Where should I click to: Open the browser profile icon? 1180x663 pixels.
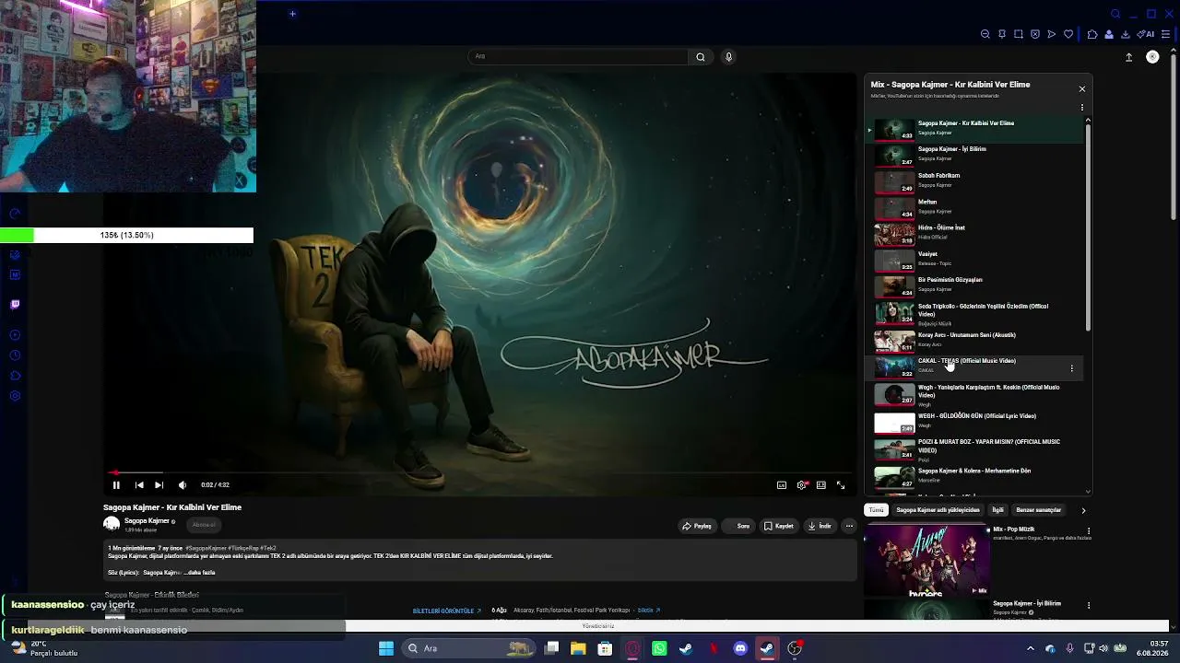tap(1109, 34)
